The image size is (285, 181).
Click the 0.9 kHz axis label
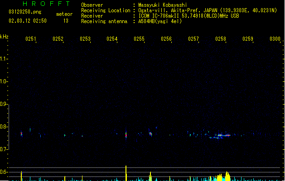4,104
